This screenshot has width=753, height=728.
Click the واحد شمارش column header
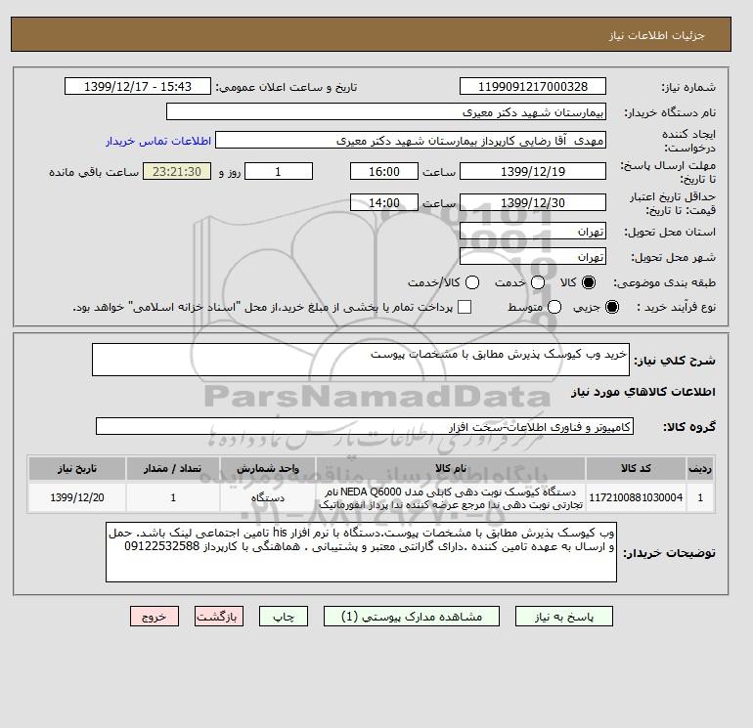tap(268, 468)
